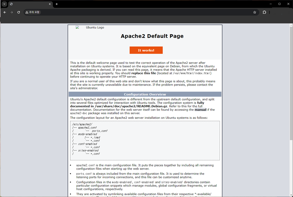Bookmark this page with the star icon

254,12
